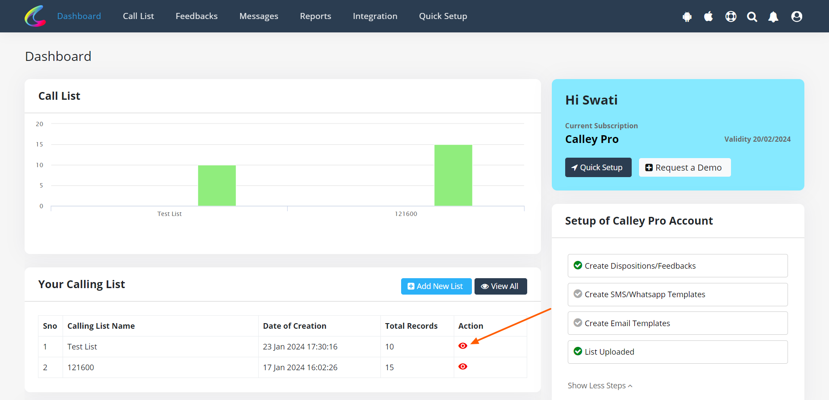Viewport: 829px width, 400px height.
Task: Open the Apple app icon in header
Action: pos(709,16)
